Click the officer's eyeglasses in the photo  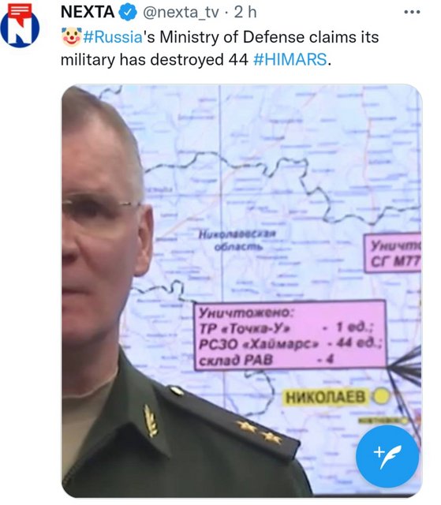[x=101, y=209]
